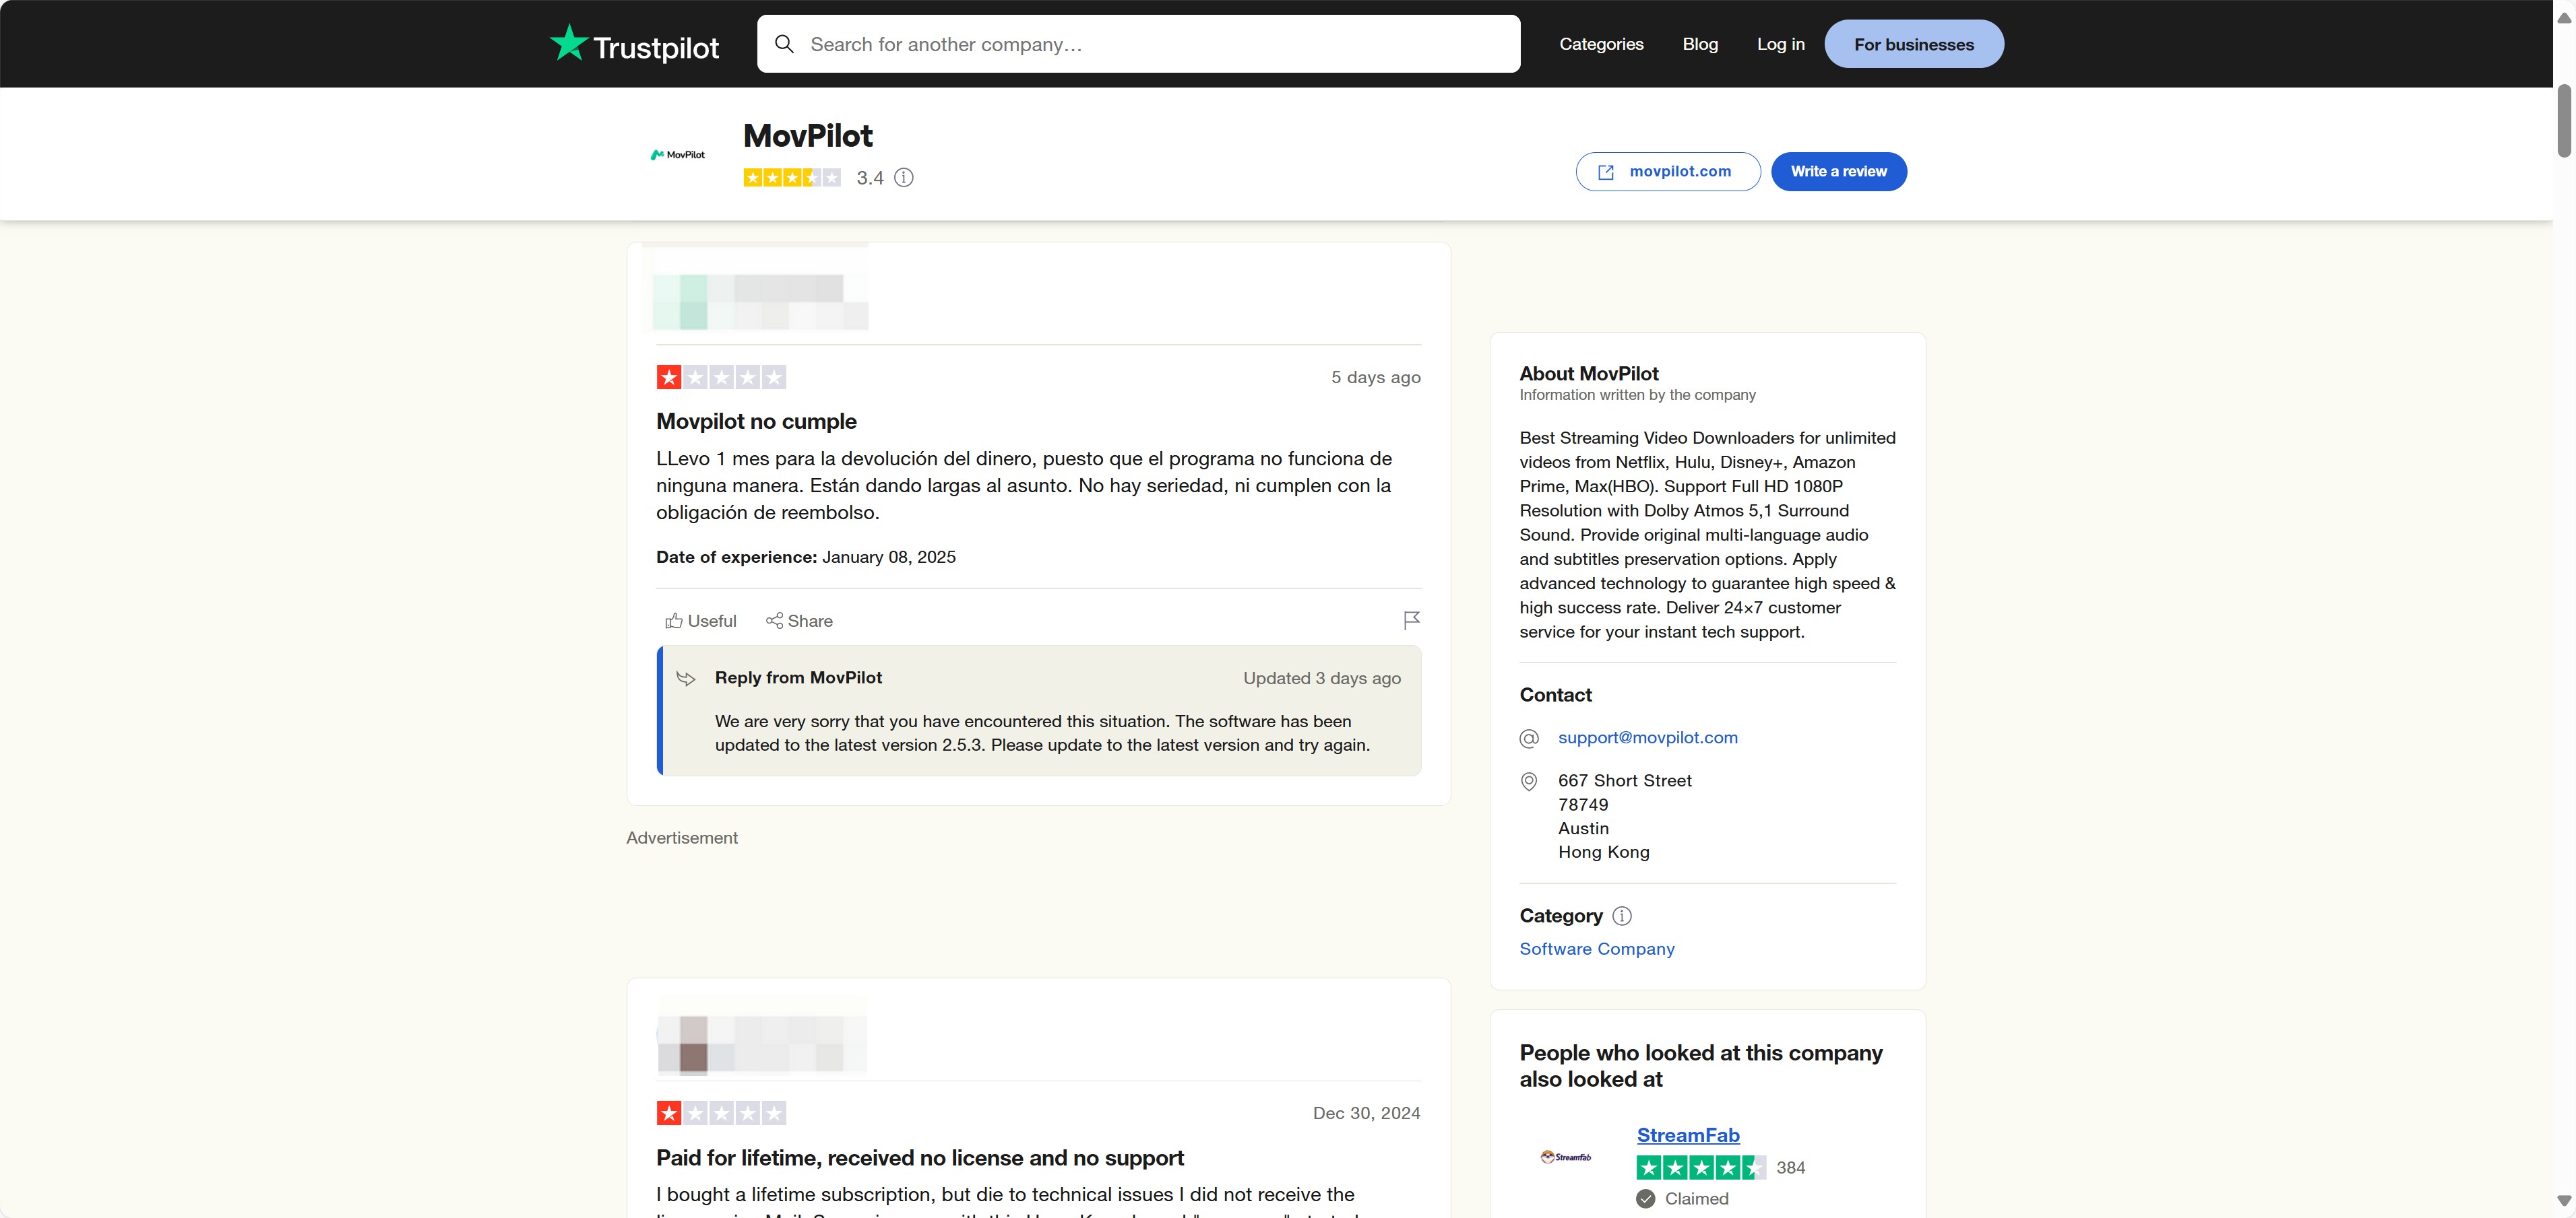Open reviewer profile of 'Paid for lifetime' review
The image size is (2576, 1218).
761,1044
